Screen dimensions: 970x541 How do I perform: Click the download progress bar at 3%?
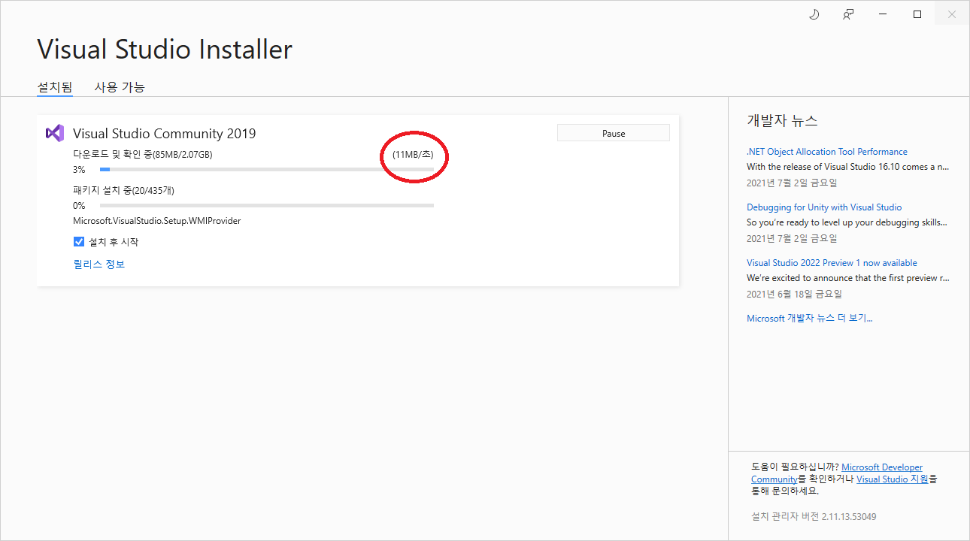267,170
